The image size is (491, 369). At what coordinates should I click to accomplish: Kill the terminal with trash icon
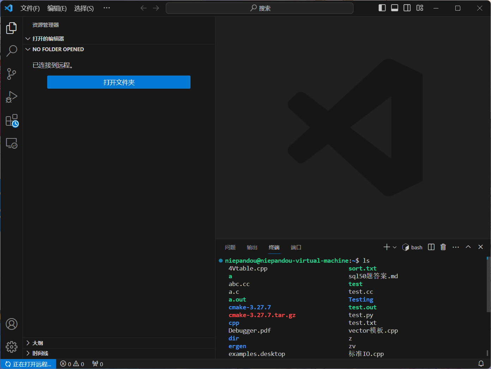(x=443, y=247)
